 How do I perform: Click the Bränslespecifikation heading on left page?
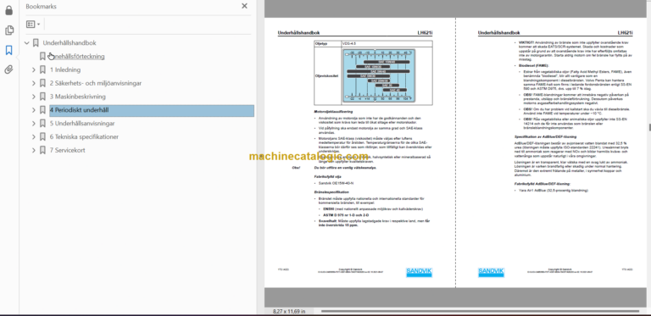tap(331, 192)
